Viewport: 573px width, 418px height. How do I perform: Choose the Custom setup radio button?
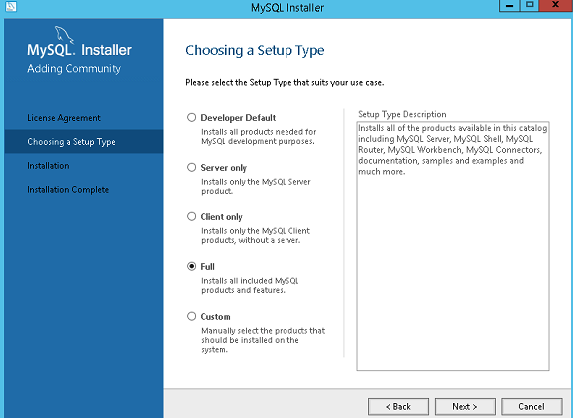click(x=191, y=316)
